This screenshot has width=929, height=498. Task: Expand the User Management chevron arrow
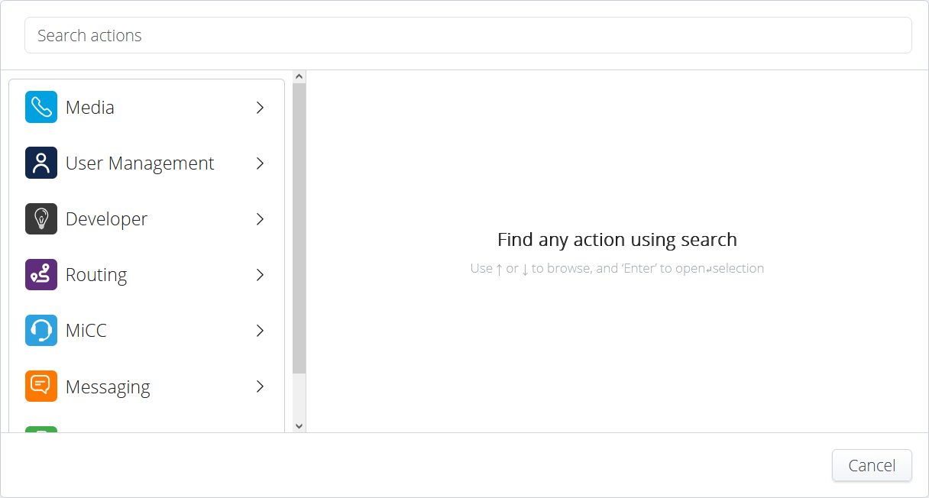[260, 163]
